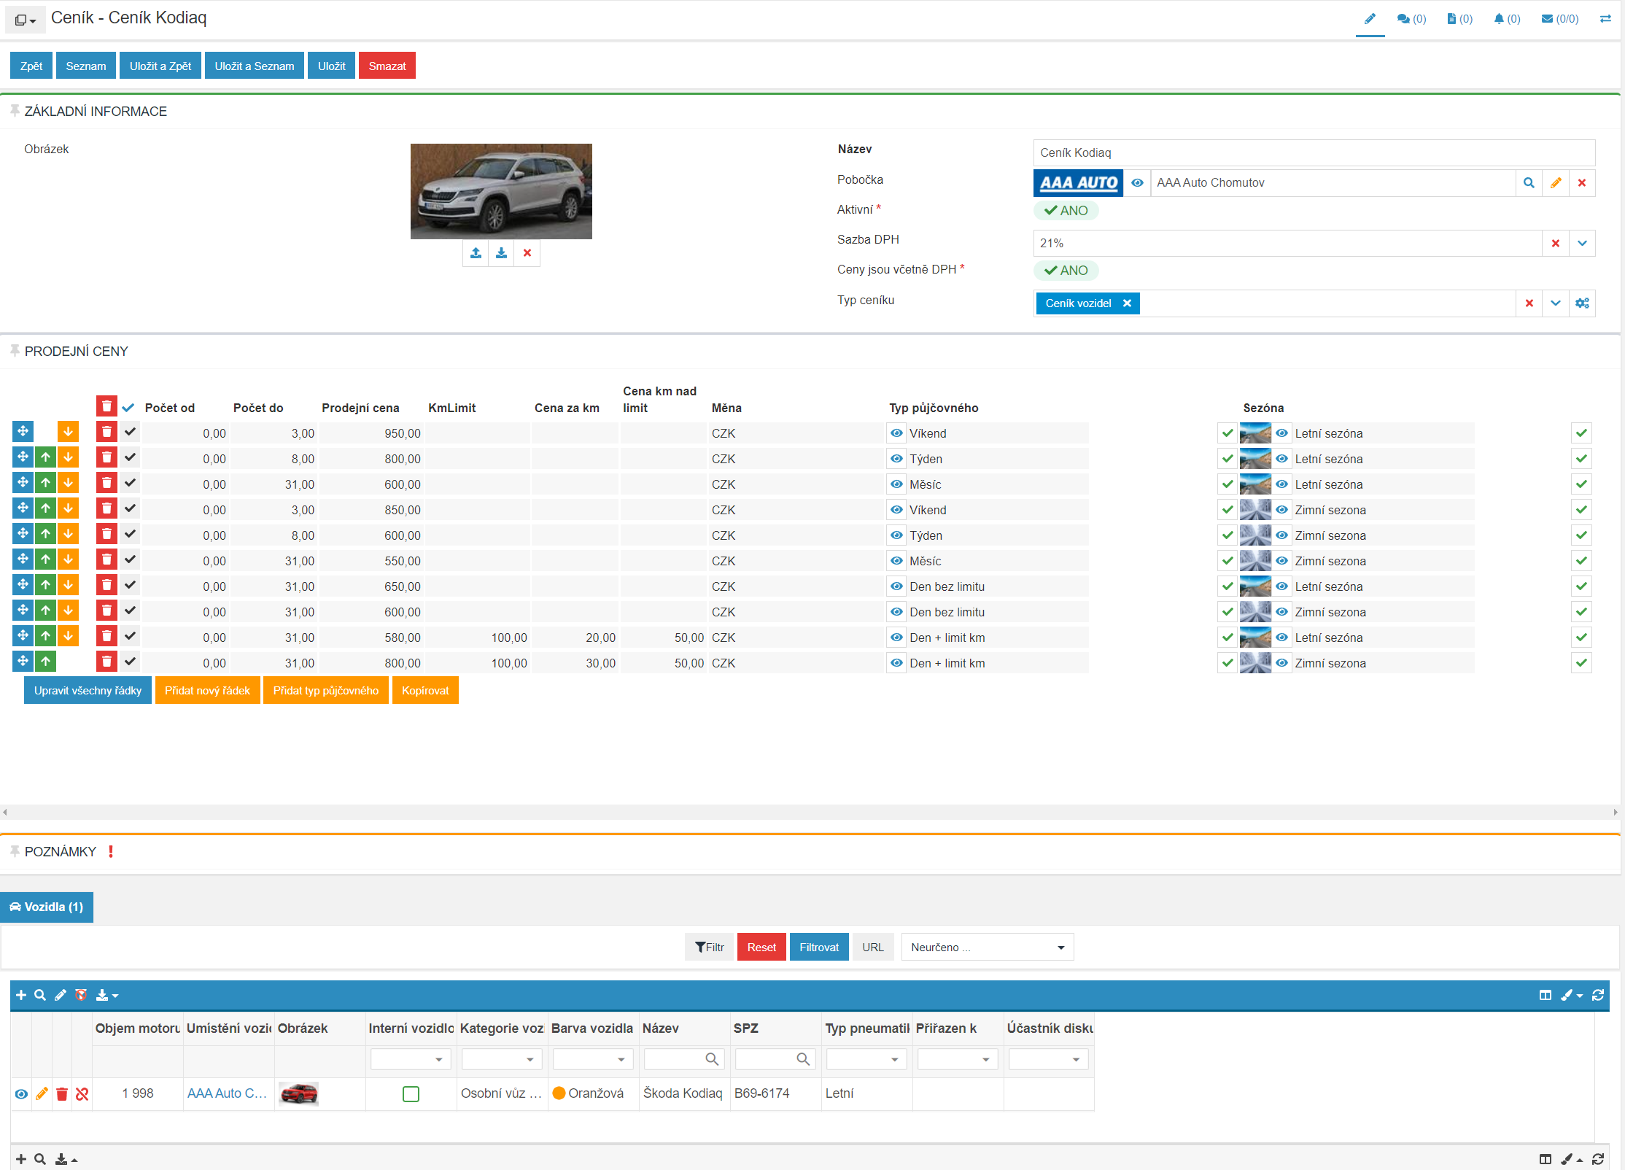Click the Oranžová color indicator
Image resolution: width=1625 pixels, height=1170 pixels.
pos(559,1093)
